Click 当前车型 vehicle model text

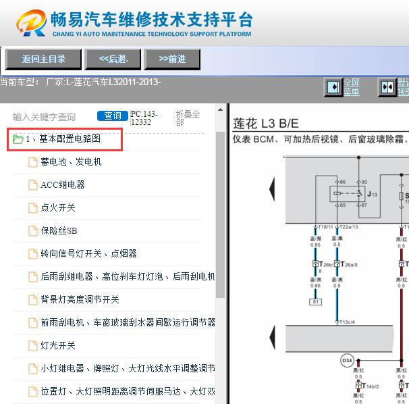[x=80, y=82]
